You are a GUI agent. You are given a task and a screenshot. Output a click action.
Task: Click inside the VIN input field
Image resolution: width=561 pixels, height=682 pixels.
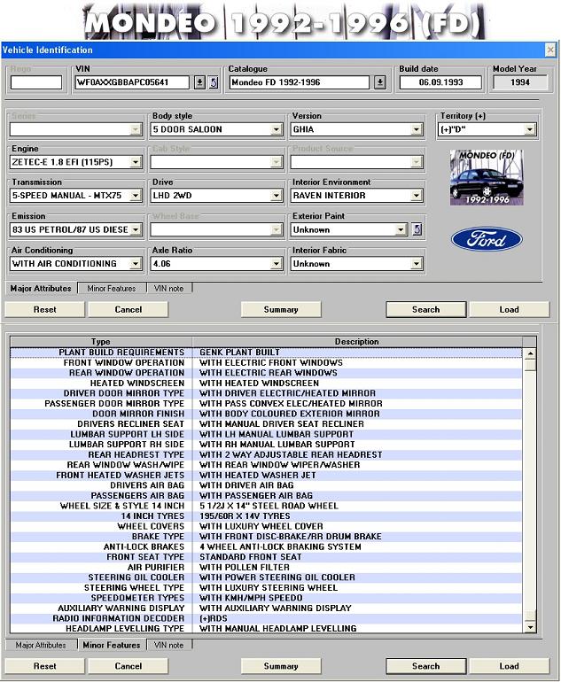tap(132, 82)
